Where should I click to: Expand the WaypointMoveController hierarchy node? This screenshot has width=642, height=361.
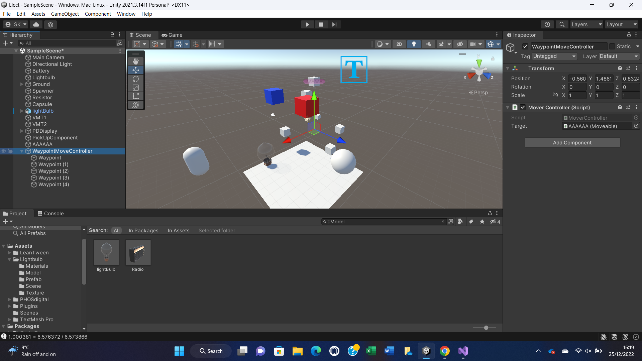coord(22,151)
